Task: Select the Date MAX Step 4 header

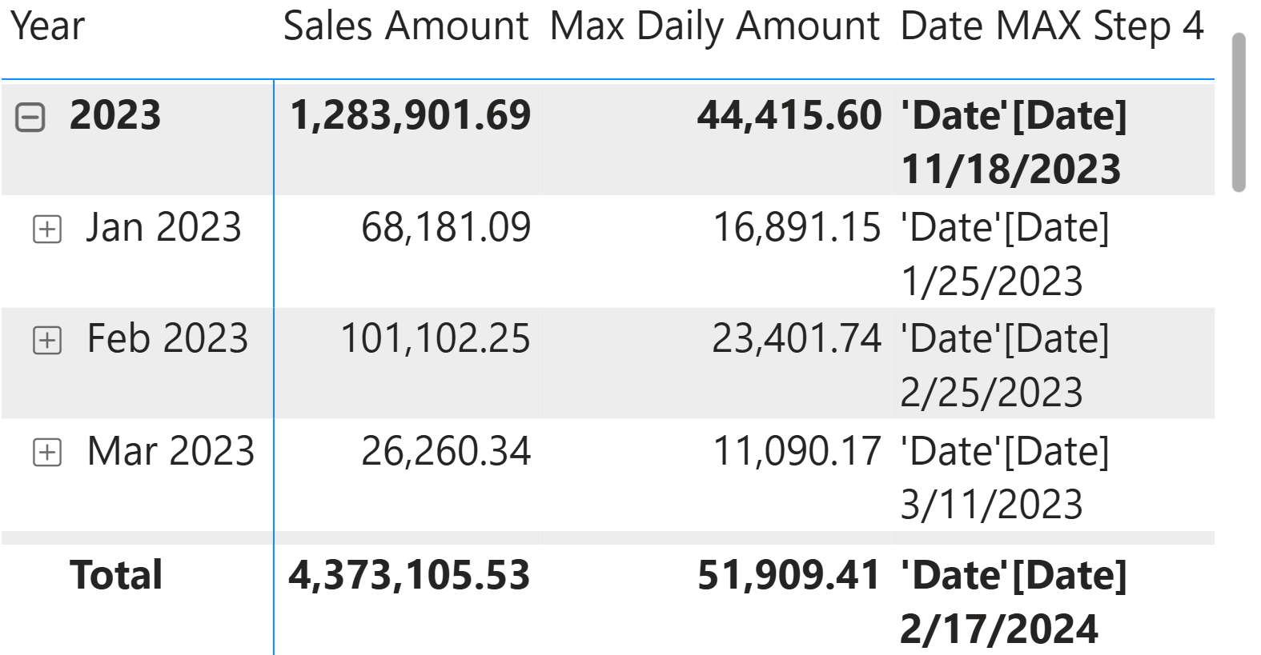Action: click(x=1051, y=26)
